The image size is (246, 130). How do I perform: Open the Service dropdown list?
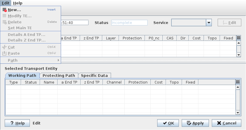coord(209,23)
